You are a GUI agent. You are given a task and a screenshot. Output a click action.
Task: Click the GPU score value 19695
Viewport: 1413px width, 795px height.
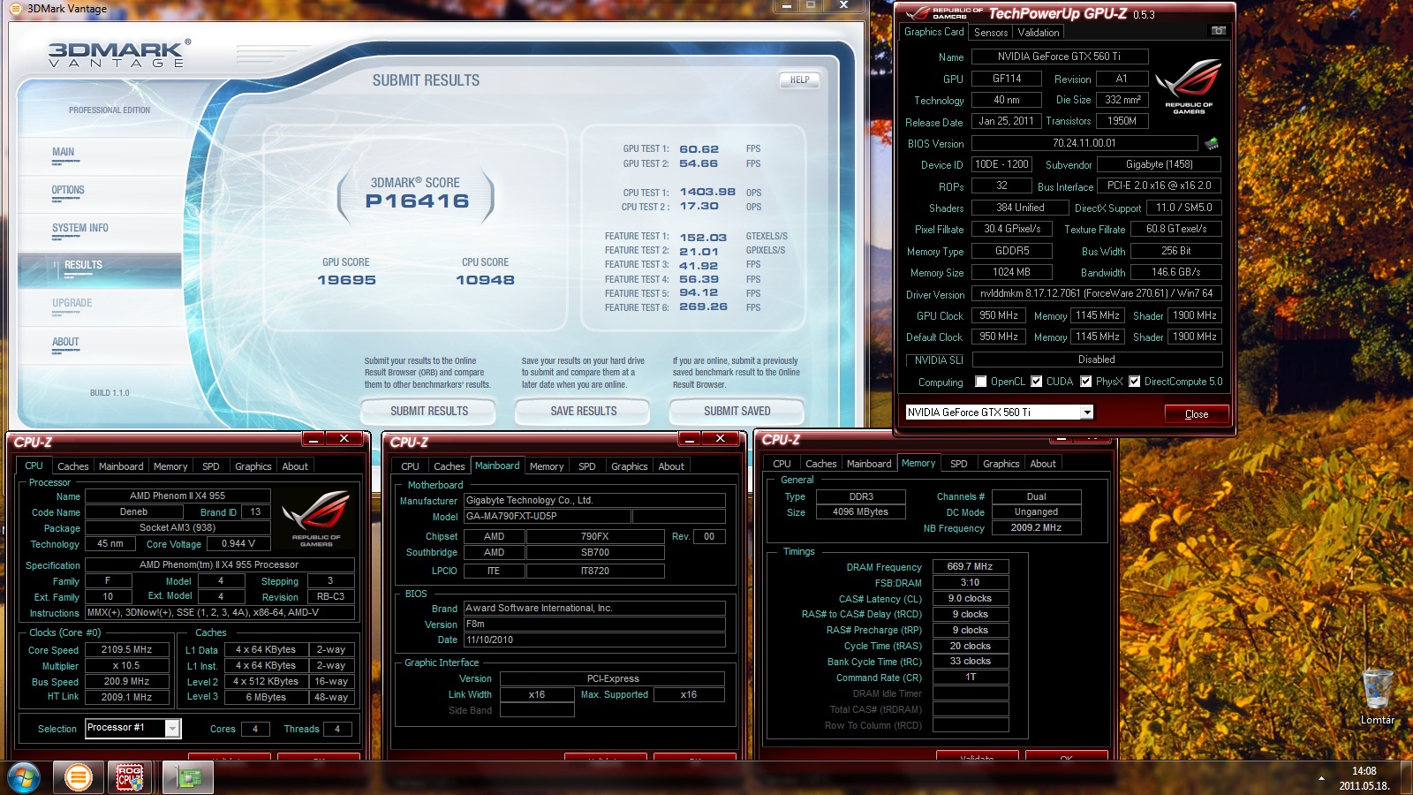tap(347, 280)
